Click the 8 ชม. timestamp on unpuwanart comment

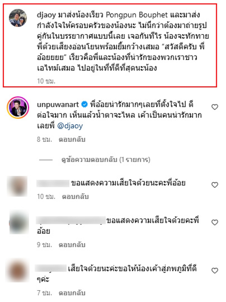pyautogui.click(x=44, y=139)
